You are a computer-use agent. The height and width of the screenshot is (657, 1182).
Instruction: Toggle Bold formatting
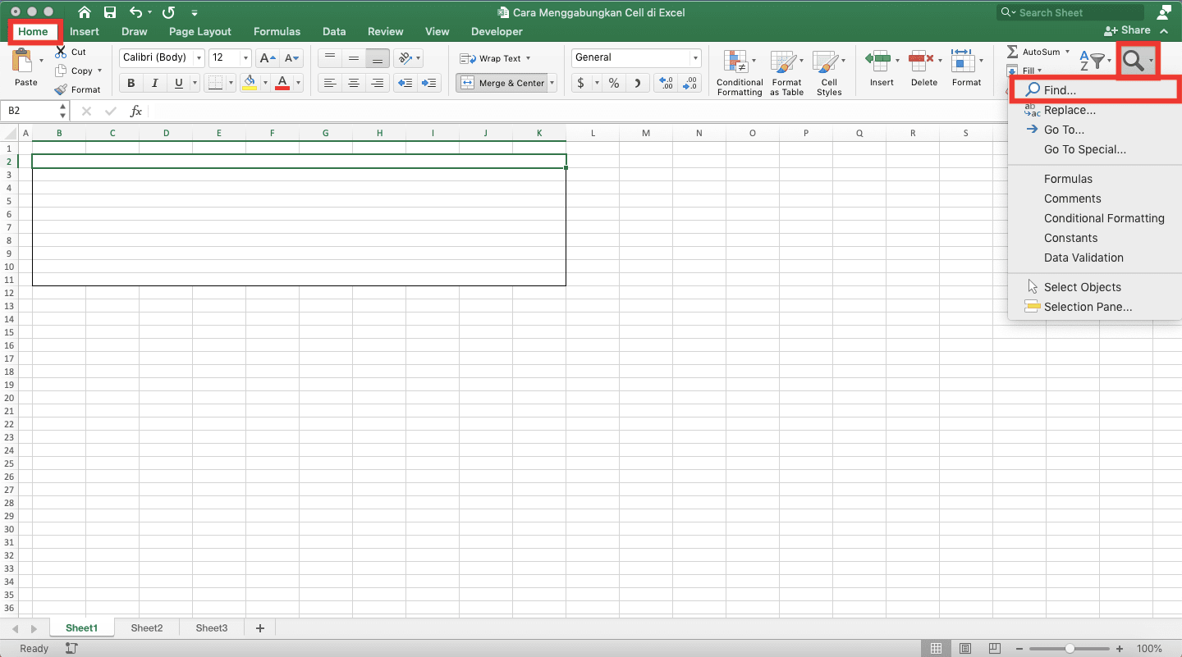(131, 83)
